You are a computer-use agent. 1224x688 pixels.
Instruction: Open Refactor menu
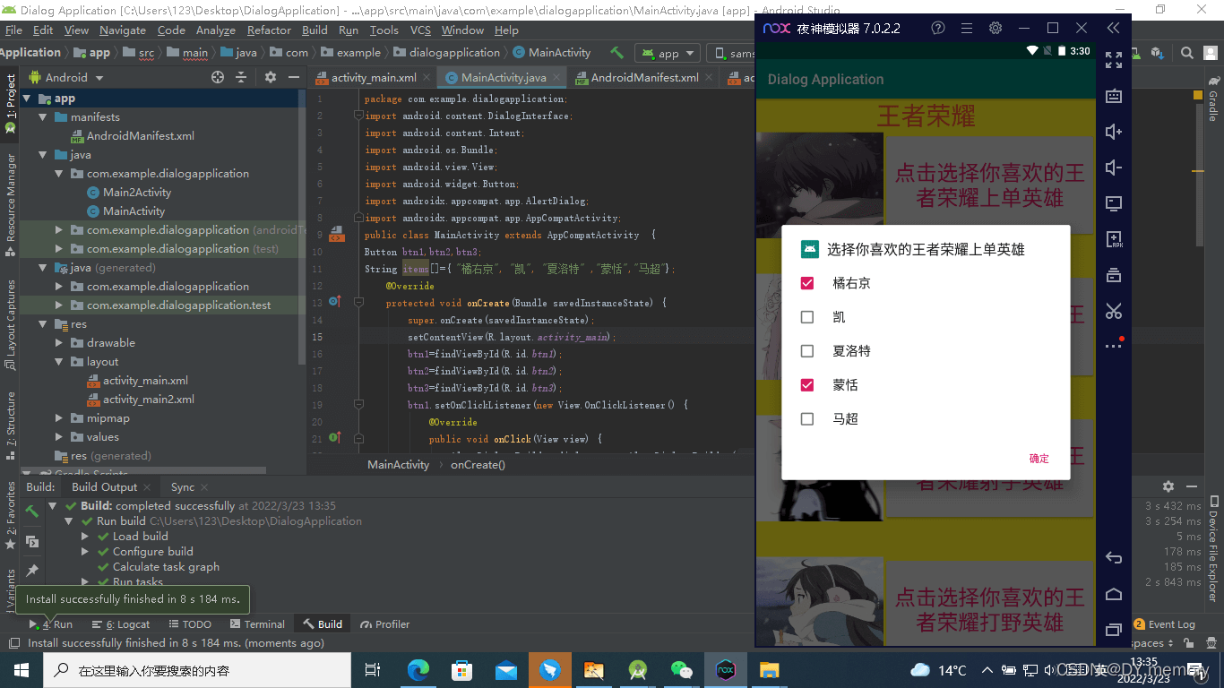(269, 30)
